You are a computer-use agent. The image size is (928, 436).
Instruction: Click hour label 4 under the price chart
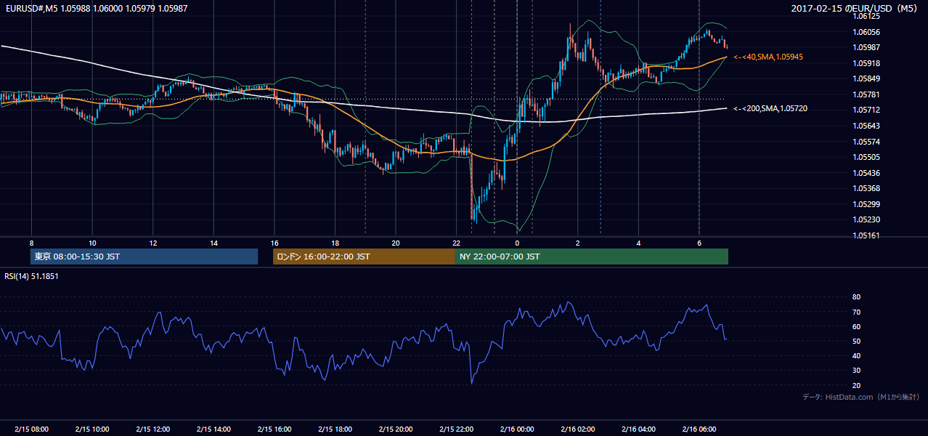click(x=638, y=243)
